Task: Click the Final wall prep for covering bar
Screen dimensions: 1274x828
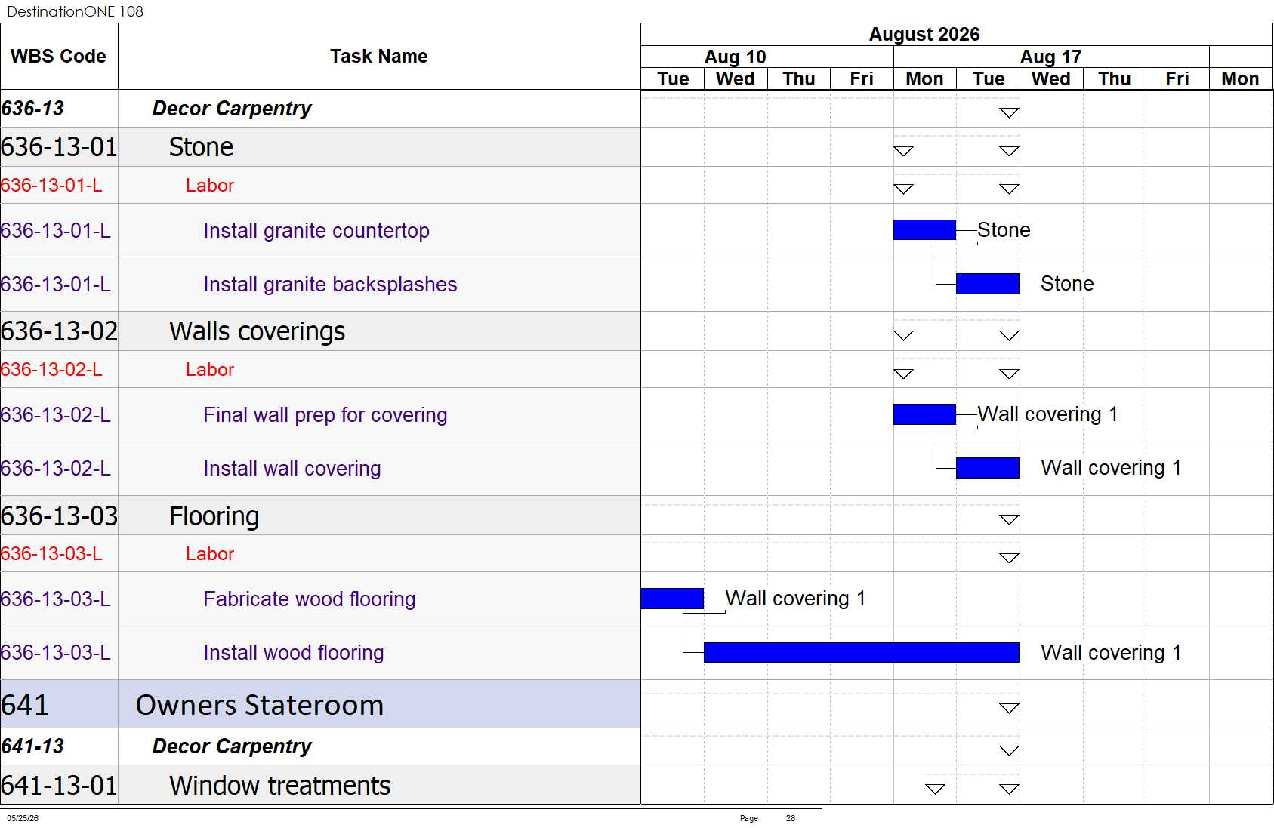Action: [x=924, y=414]
